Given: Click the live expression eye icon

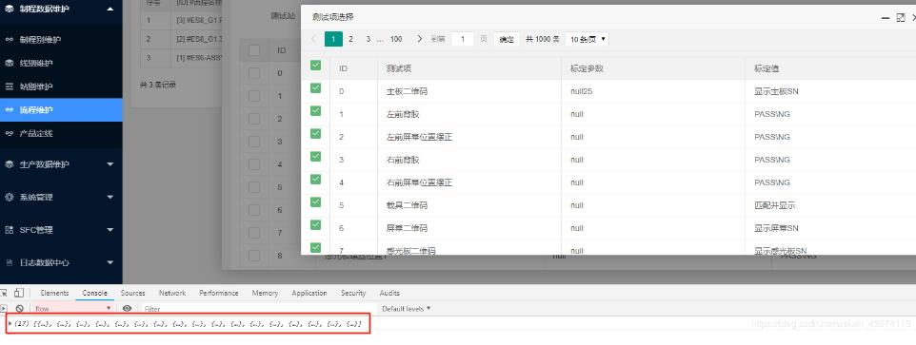Looking at the screenshot, I should coord(127,308).
